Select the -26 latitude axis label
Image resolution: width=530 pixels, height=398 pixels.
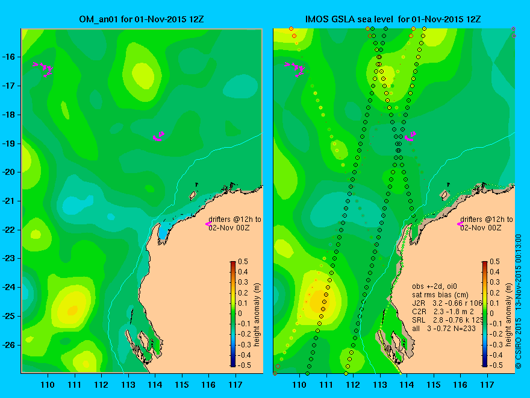click(10, 345)
